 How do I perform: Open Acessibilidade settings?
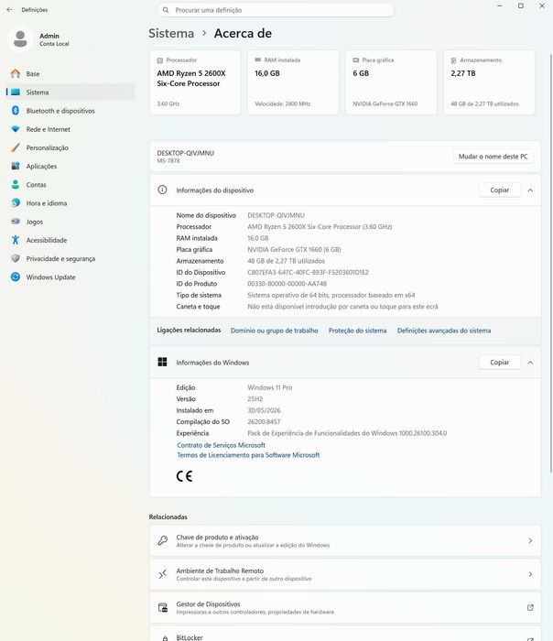(x=70, y=240)
